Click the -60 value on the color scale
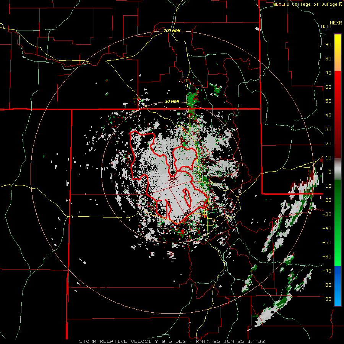This screenshot has width=344, height=344. click(327, 257)
